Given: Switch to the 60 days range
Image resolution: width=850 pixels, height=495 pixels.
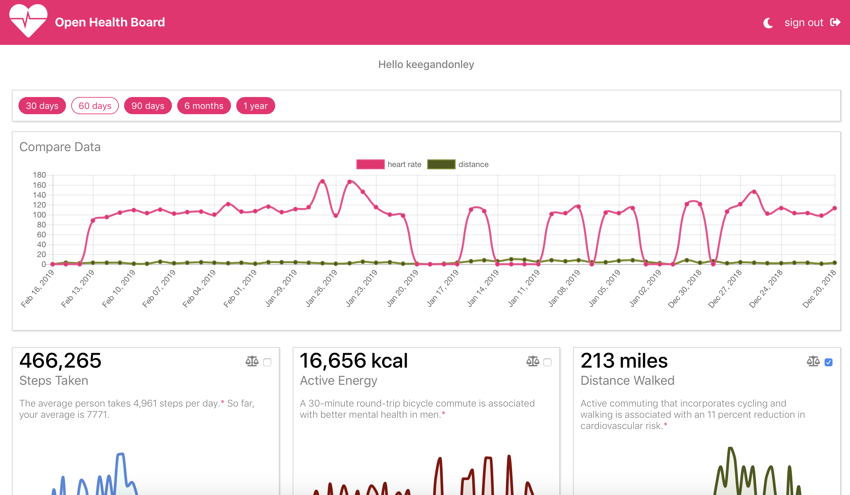Looking at the screenshot, I should 95,106.
